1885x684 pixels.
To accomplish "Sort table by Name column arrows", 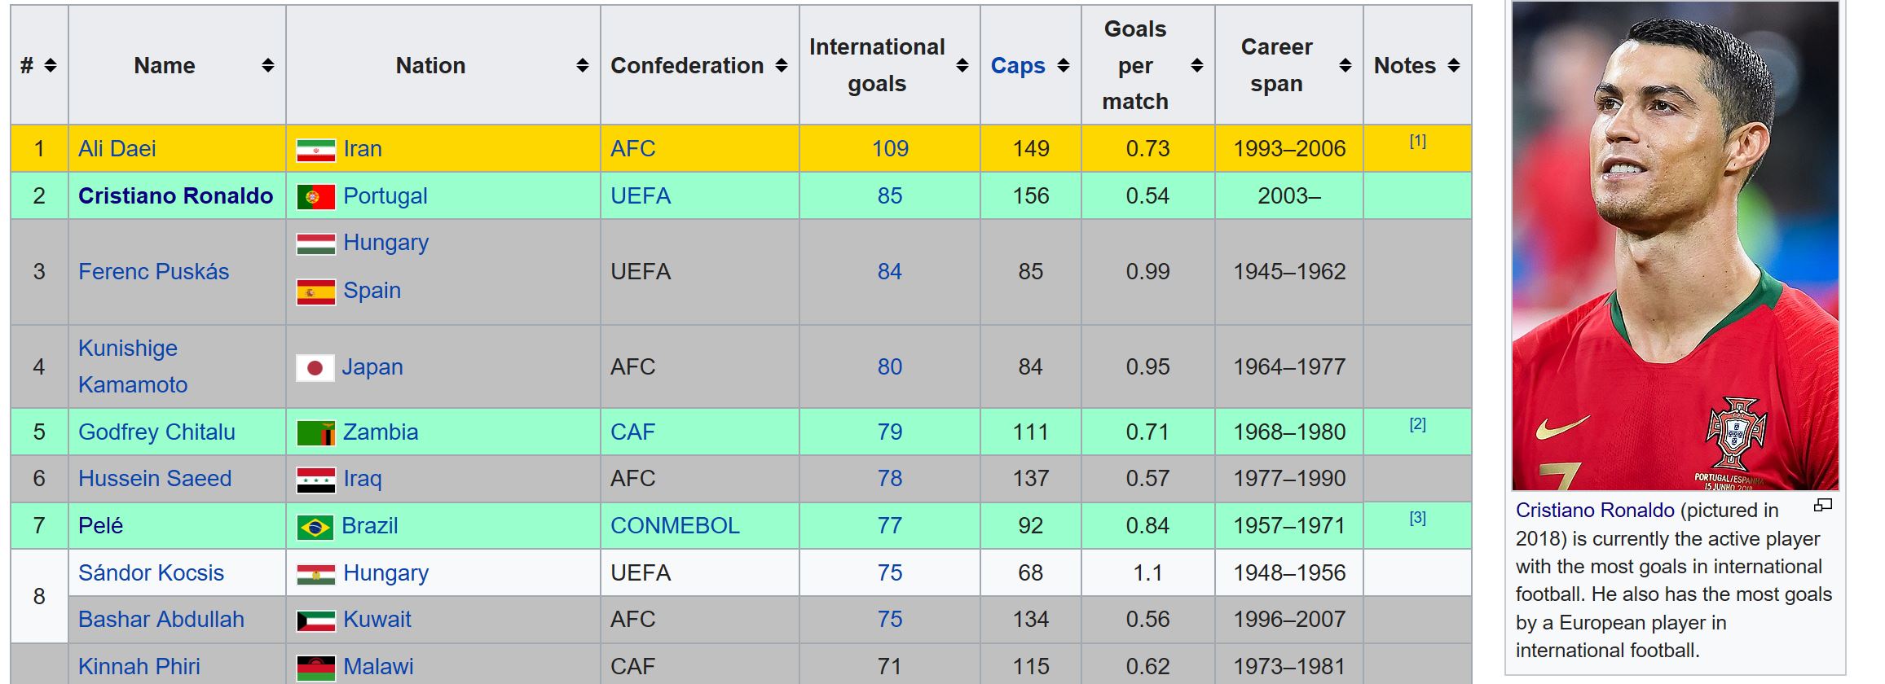I will pyautogui.click(x=267, y=66).
